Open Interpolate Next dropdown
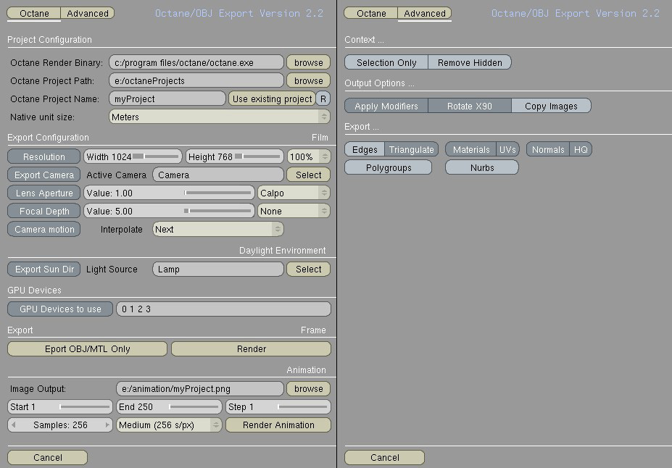 218,229
